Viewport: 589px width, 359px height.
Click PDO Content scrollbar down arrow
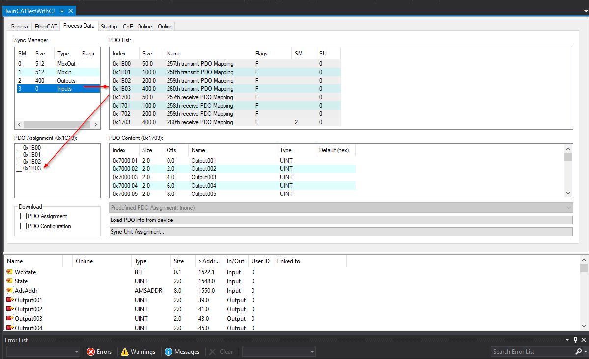[568, 193]
